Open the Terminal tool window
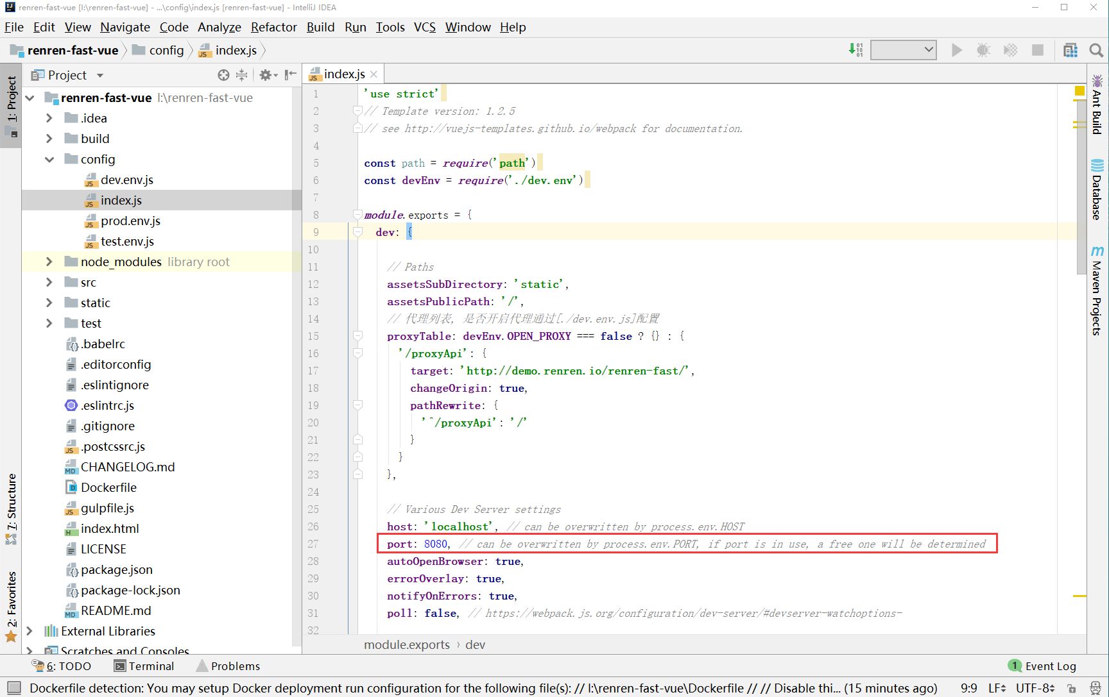Viewport: 1109px width, 697px height. 144,666
